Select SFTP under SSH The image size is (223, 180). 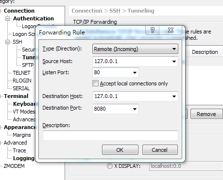click(28, 65)
